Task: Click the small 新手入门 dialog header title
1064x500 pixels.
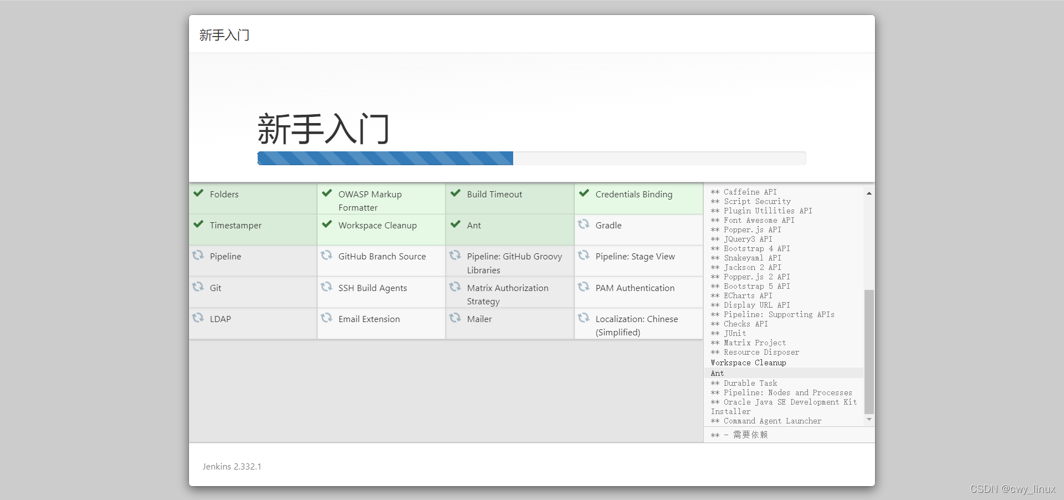Action: (x=224, y=35)
